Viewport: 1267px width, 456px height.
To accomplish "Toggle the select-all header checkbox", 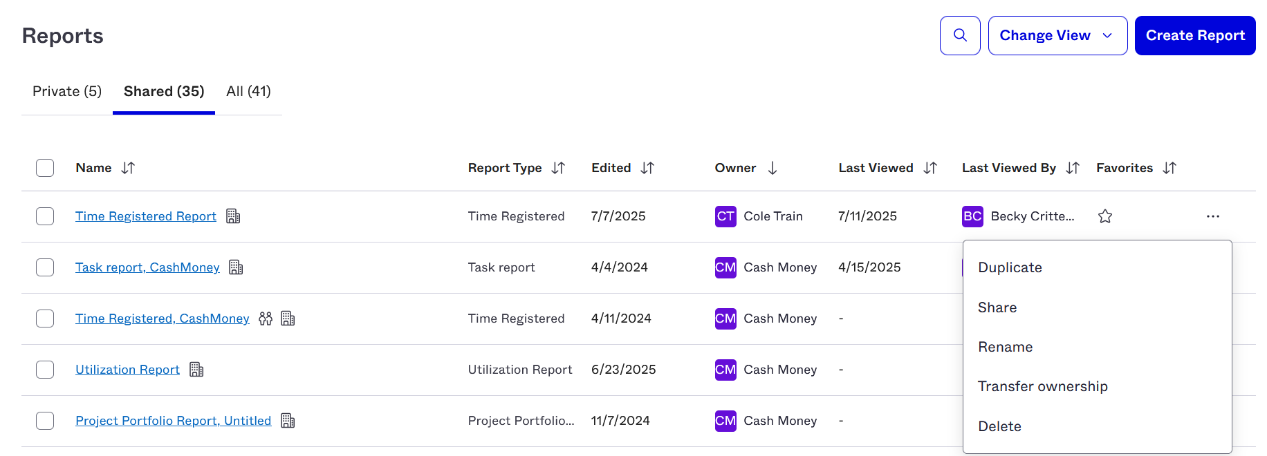I will pos(45,168).
